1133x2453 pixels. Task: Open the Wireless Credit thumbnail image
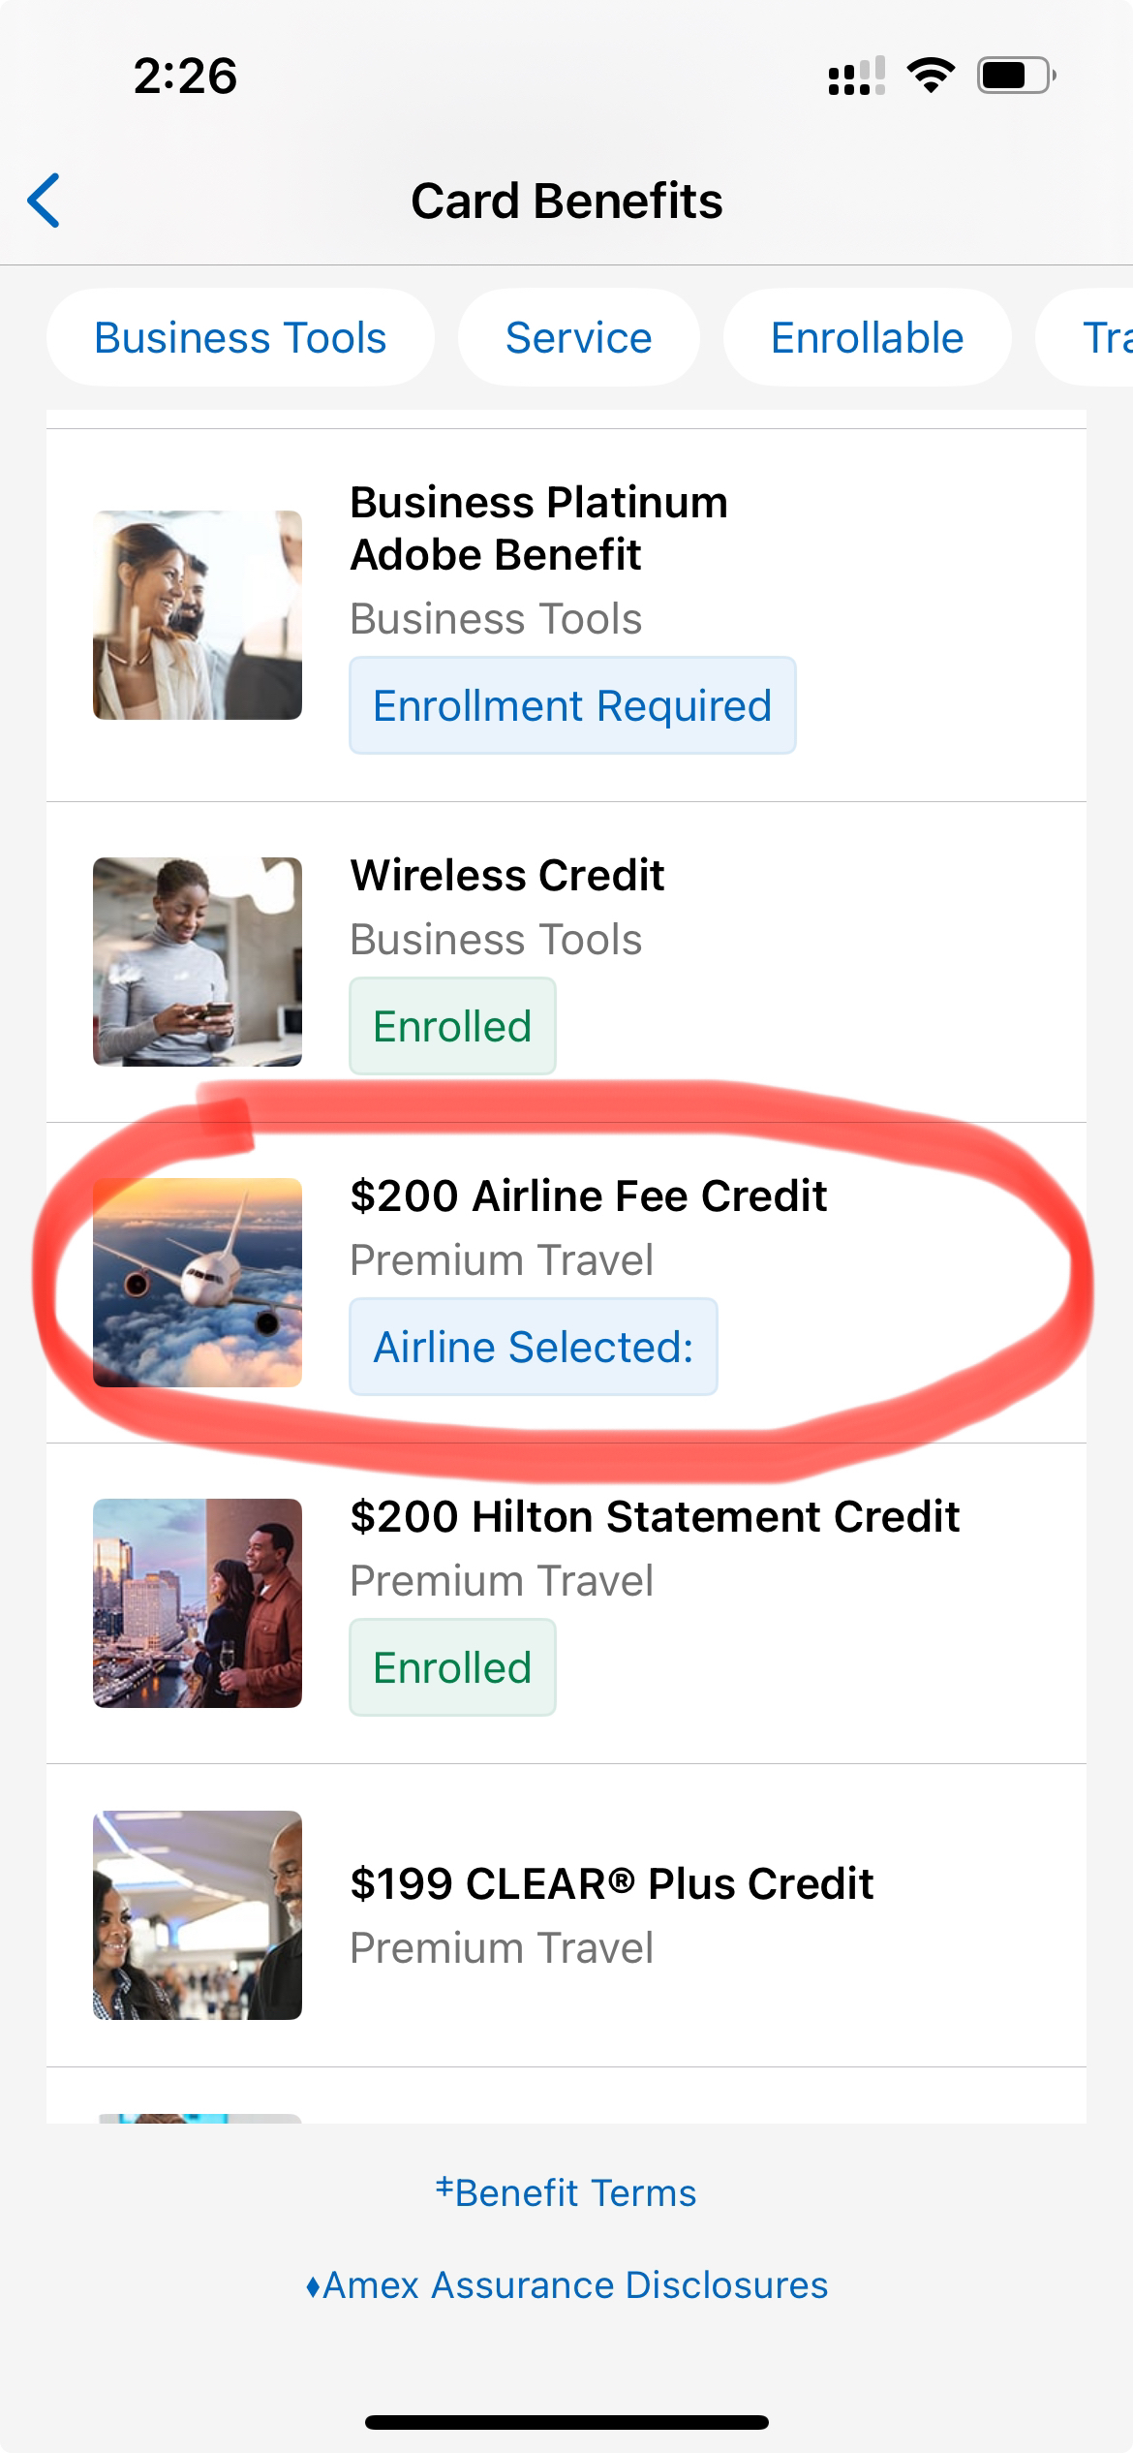pyautogui.click(x=198, y=962)
